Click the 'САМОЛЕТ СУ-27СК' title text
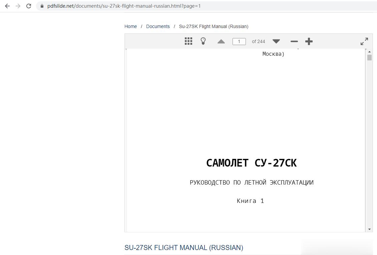Viewport: 377px width, 255px height. (x=252, y=163)
